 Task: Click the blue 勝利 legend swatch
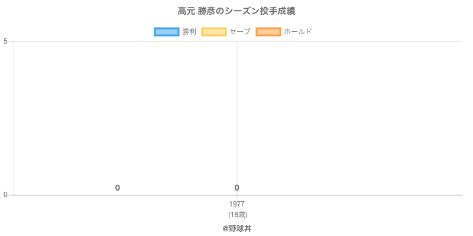click(167, 32)
